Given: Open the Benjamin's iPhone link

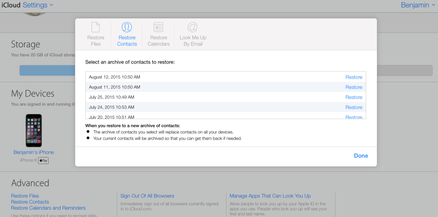Looking at the screenshot, I should (34, 152).
